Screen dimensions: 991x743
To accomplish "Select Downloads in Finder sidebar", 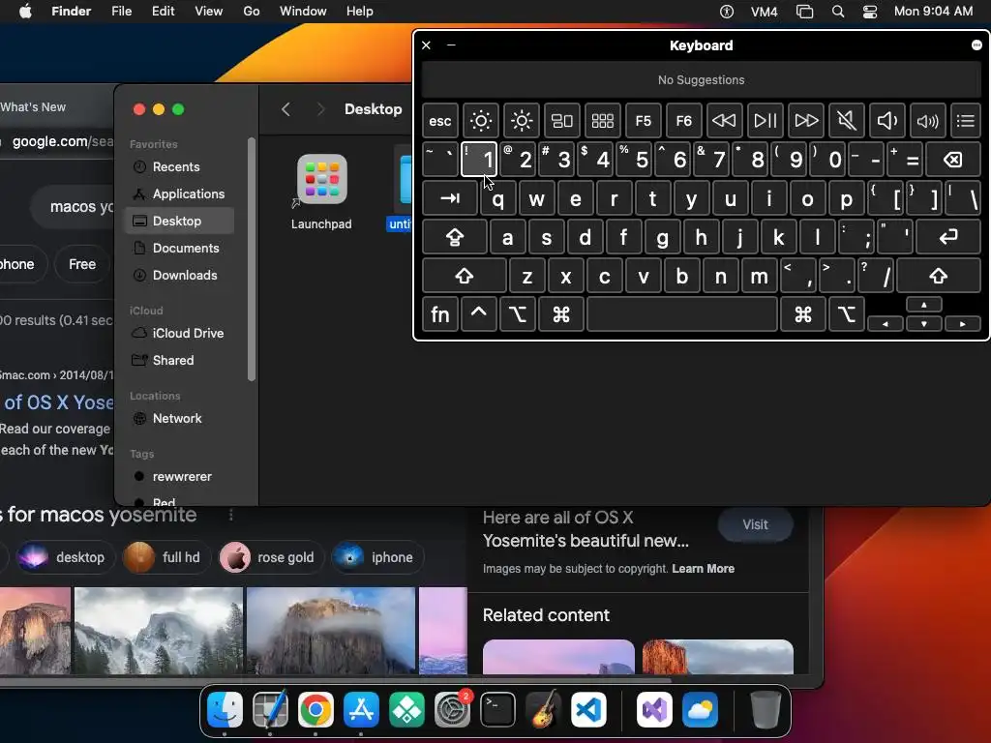I will (179, 276).
